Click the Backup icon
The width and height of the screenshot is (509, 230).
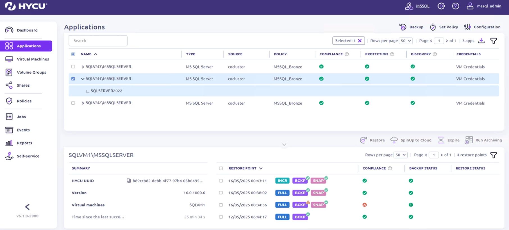(403, 27)
